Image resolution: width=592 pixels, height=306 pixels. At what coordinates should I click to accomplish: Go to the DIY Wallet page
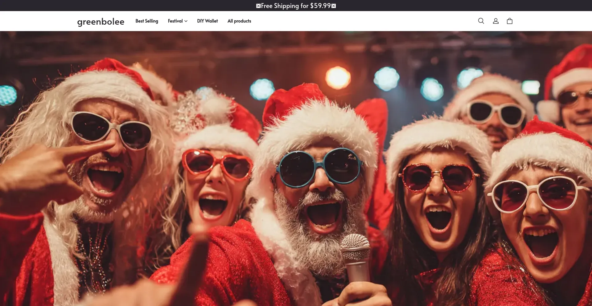(207, 21)
